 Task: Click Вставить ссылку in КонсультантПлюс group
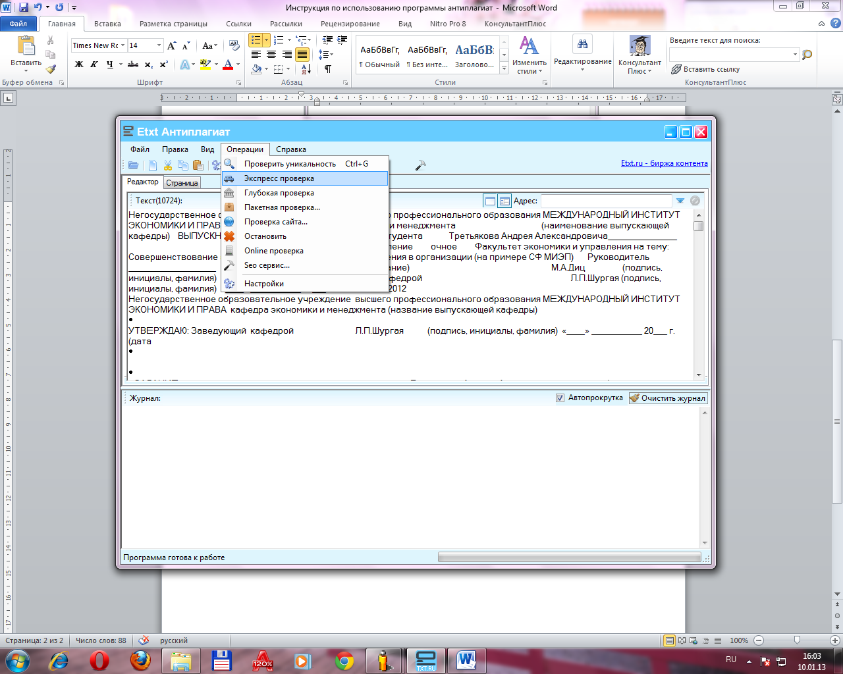tap(705, 69)
